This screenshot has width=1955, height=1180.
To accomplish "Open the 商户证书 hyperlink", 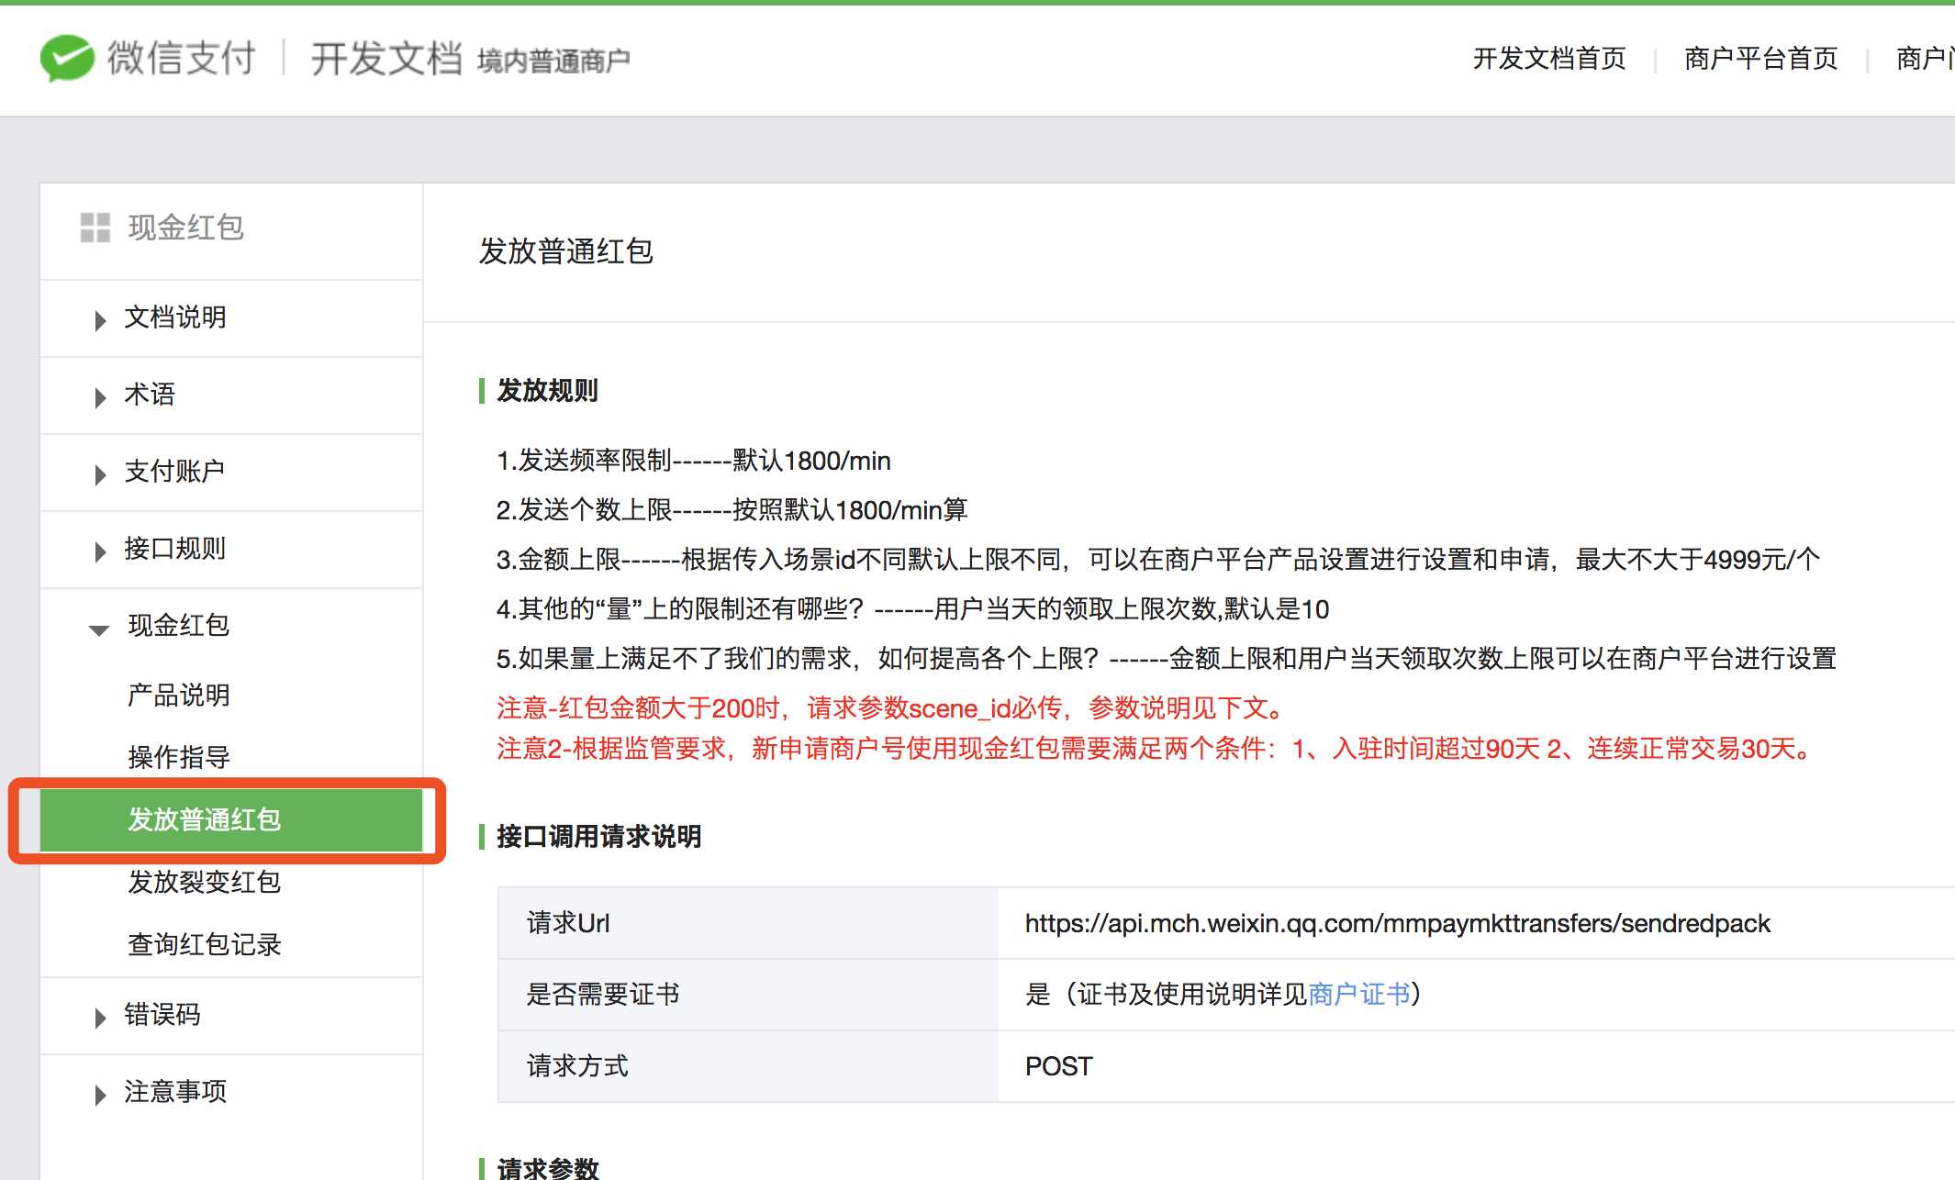I will [1359, 994].
